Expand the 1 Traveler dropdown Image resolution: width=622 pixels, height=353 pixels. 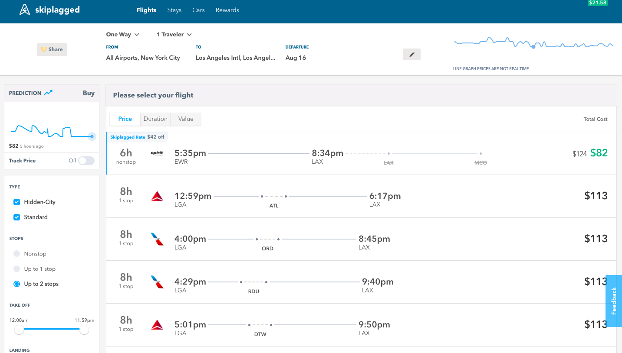click(174, 34)
